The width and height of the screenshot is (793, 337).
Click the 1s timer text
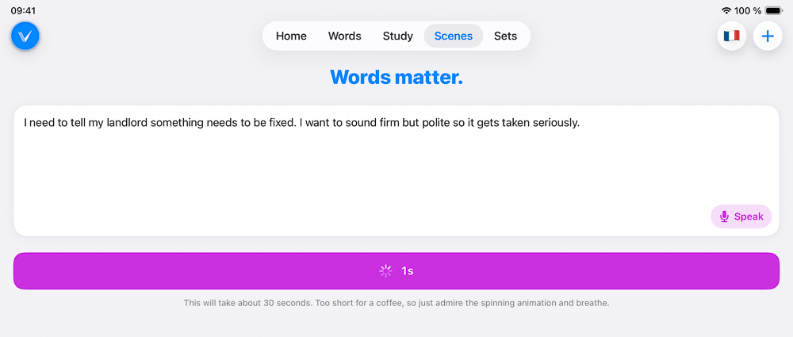coord(407,271)
